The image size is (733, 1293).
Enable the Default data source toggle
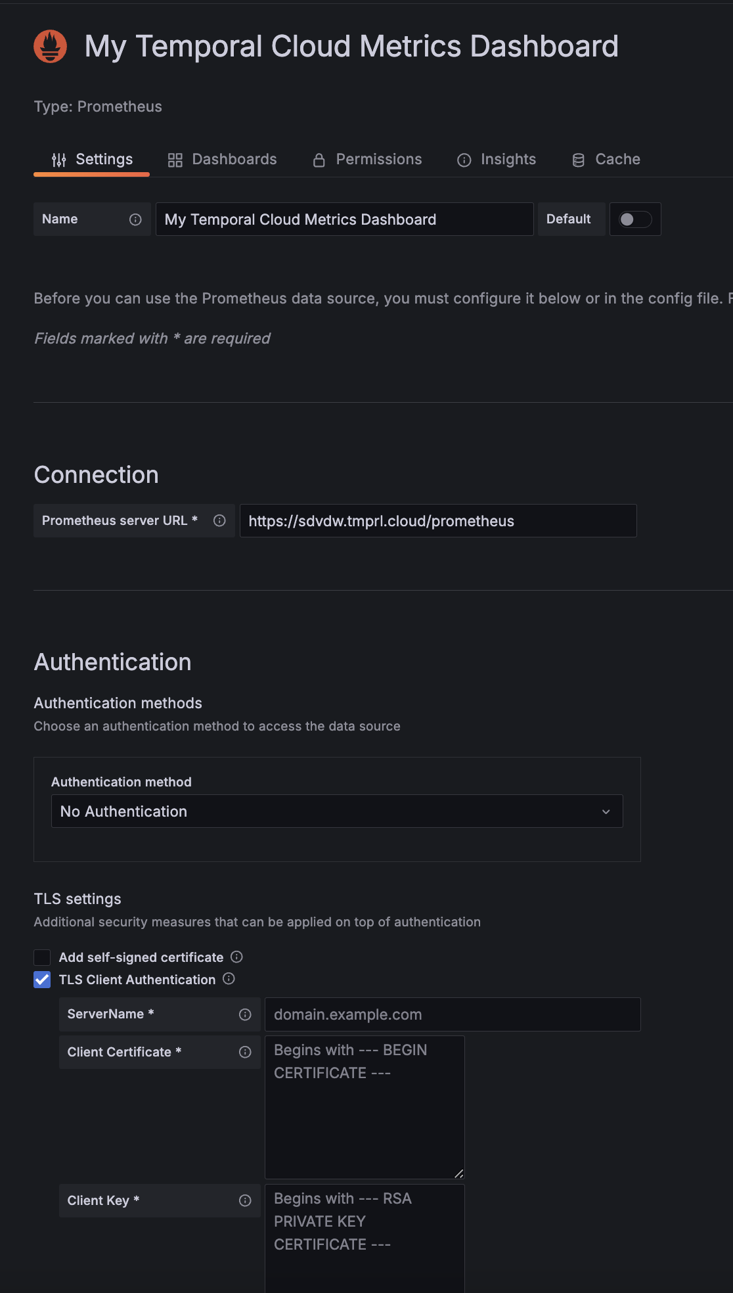point(634,219)
